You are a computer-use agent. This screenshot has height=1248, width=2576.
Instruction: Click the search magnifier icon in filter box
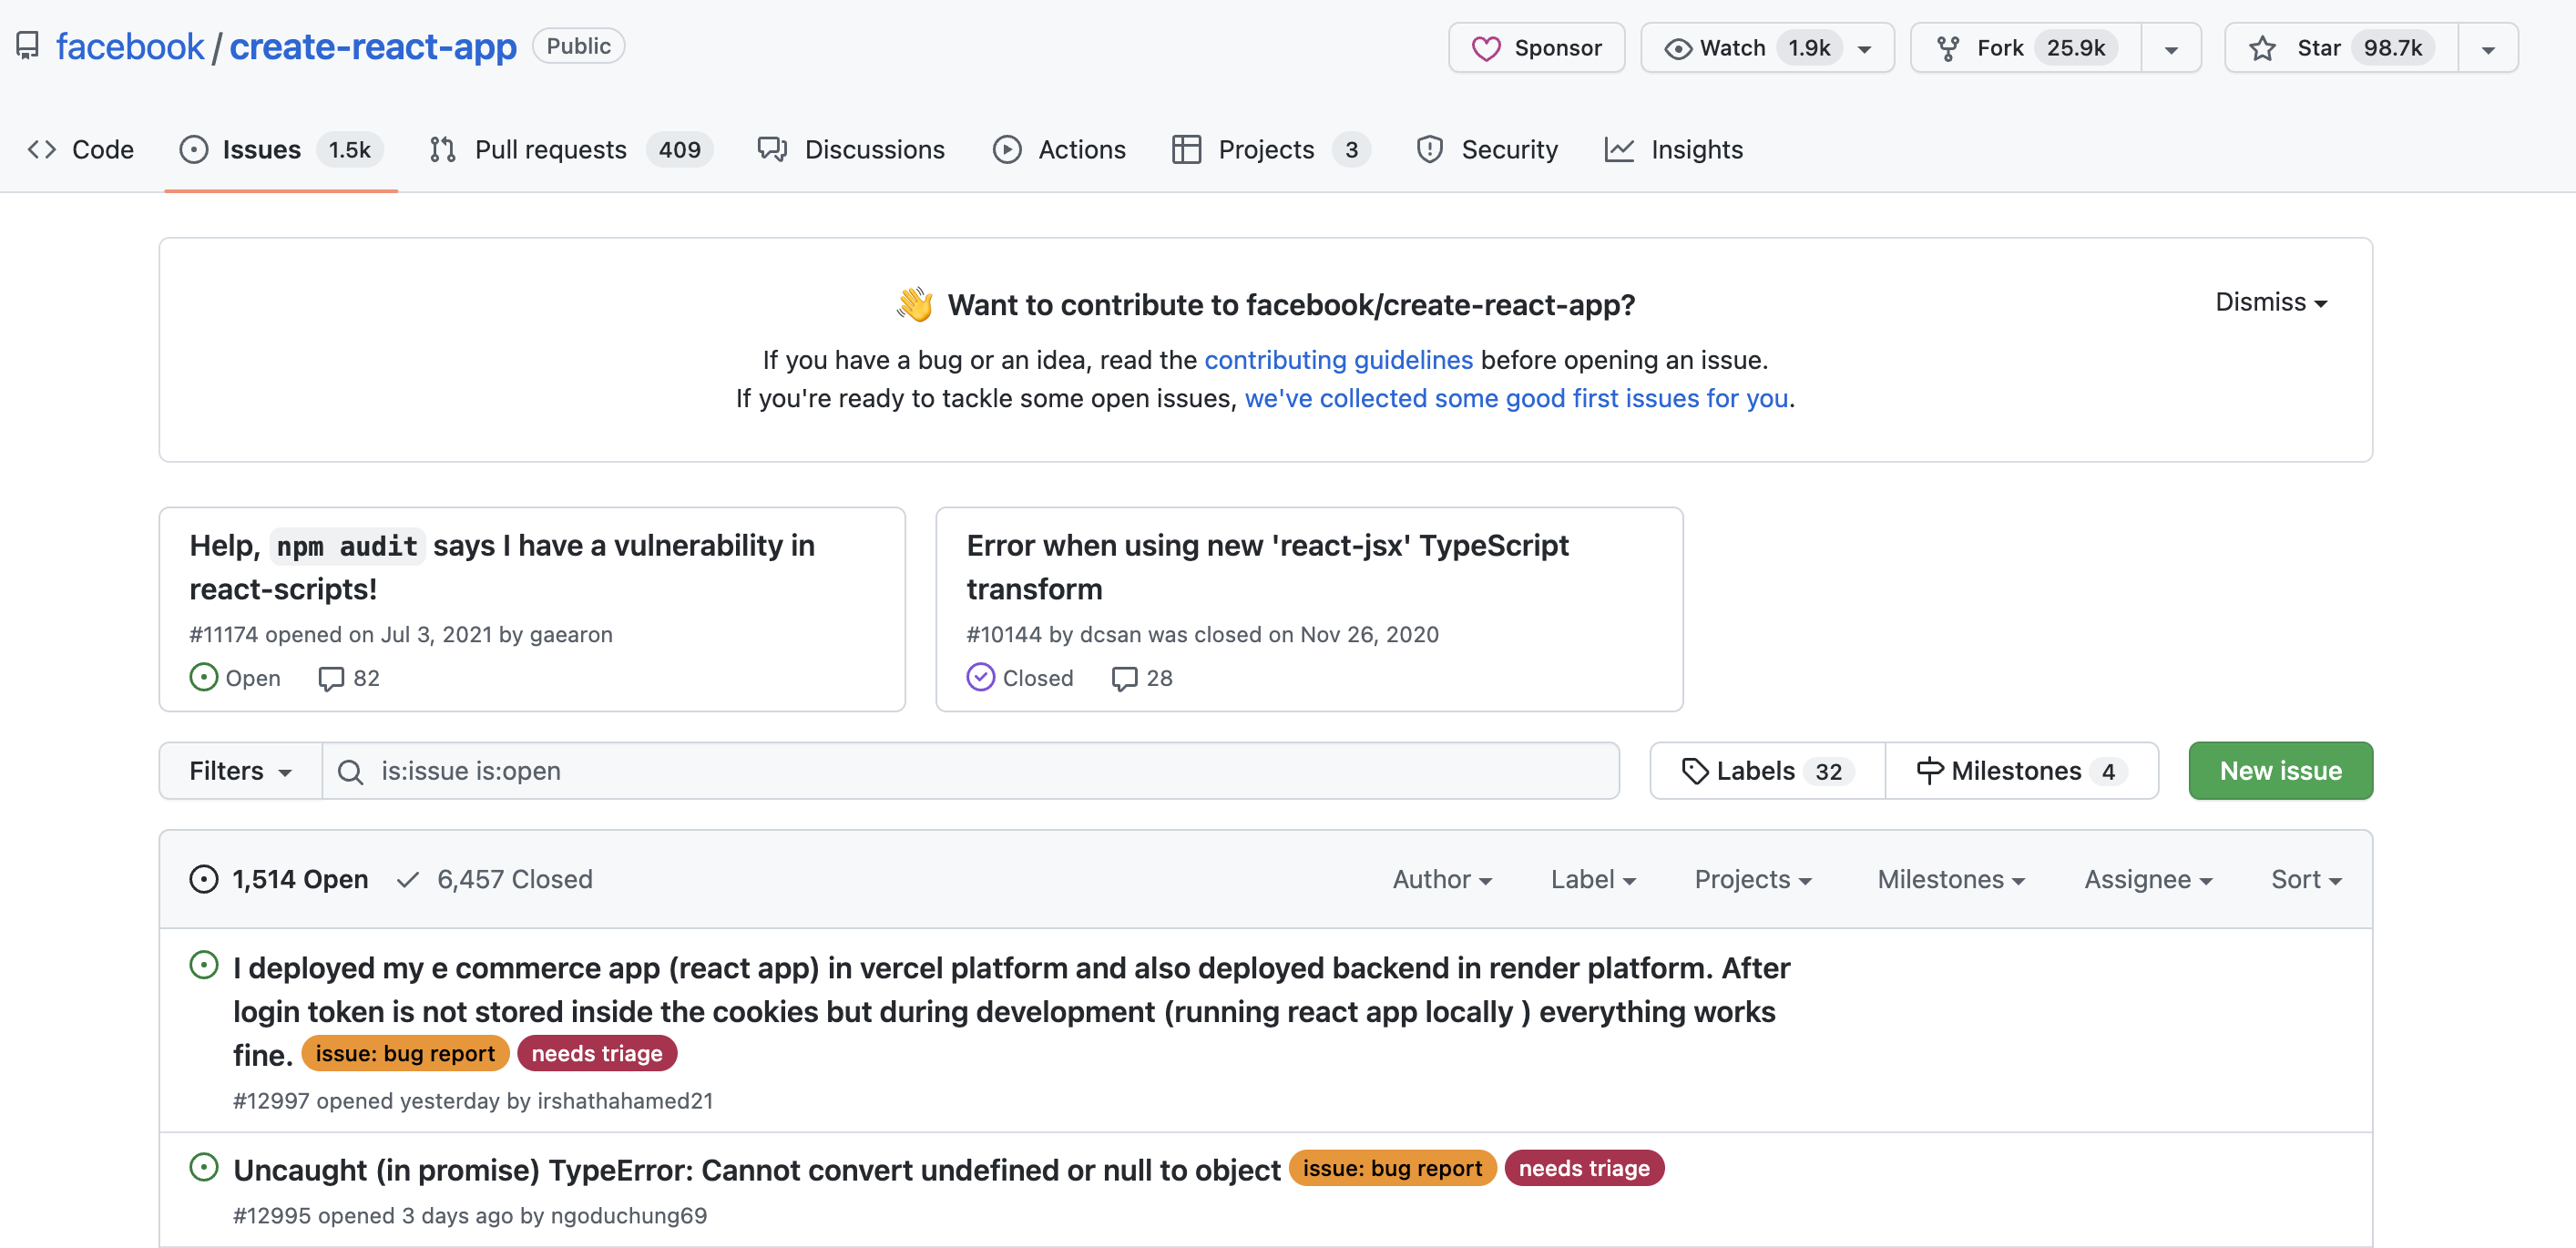coord(350,771)
